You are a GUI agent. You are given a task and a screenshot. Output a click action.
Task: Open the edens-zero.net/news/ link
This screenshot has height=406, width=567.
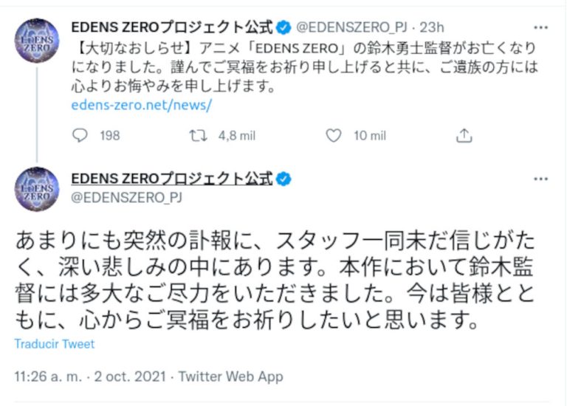pos(142,105)
